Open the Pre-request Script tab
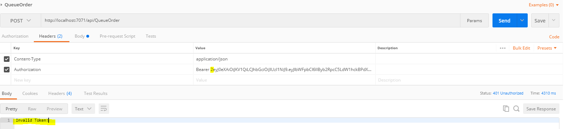The image size is (564, 129). pyautogui.click(x=117, y=36)
